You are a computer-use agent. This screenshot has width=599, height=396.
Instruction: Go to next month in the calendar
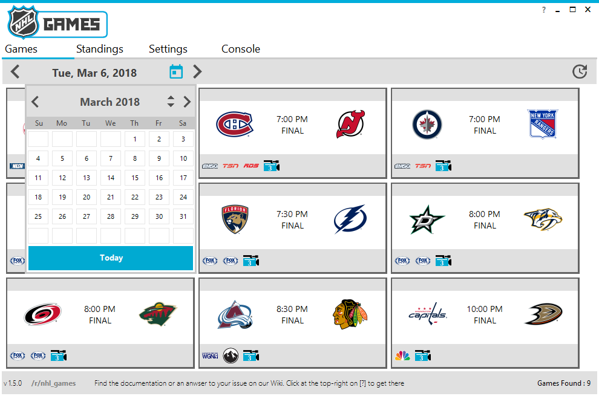click(x=187, y=102)
